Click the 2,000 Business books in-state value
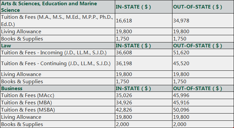234x128 pixels. pos(123,124)
